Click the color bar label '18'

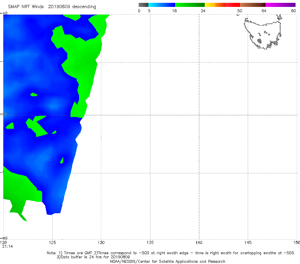(174, 11)
